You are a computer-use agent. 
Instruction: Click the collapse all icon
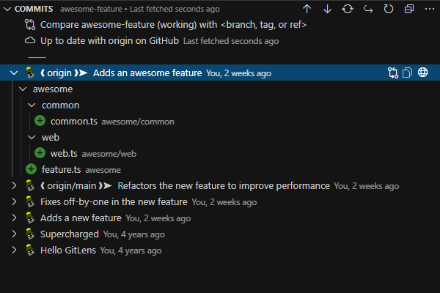(x=408, y=9)
